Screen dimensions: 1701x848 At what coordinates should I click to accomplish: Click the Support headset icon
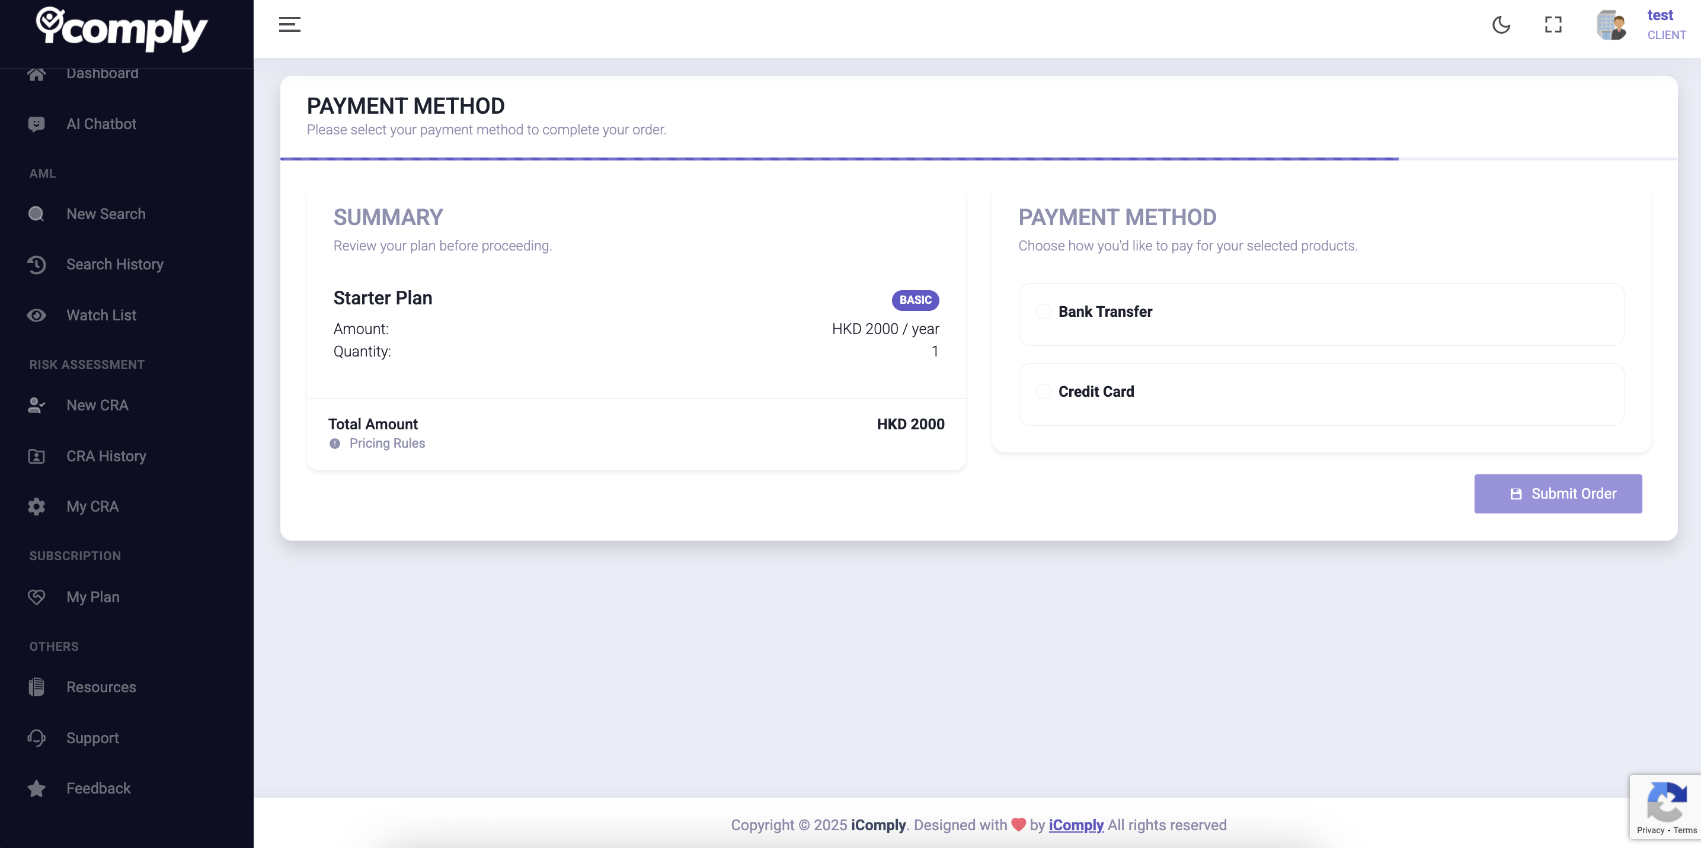(36, 738)
